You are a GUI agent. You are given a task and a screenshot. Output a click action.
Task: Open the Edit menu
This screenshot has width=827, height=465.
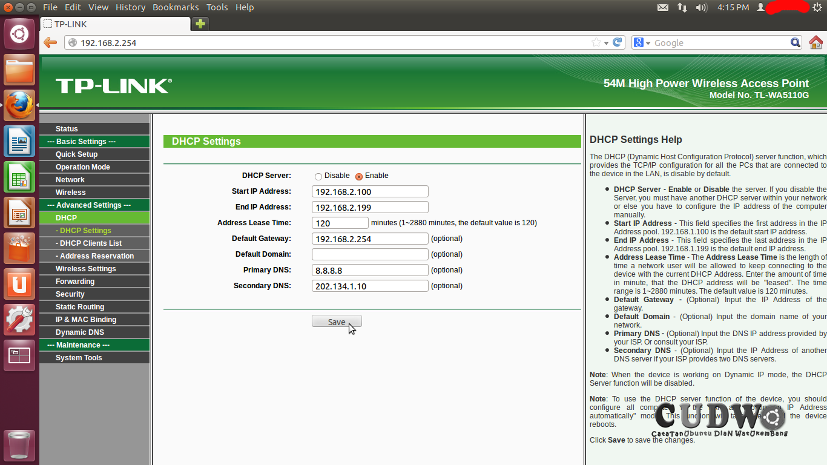[x=73, y=7]
